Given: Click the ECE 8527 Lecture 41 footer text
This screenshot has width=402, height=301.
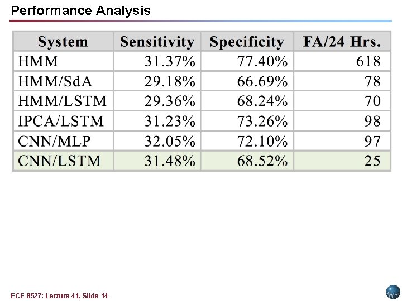Looking at the screenshot, I should [59, 296].
